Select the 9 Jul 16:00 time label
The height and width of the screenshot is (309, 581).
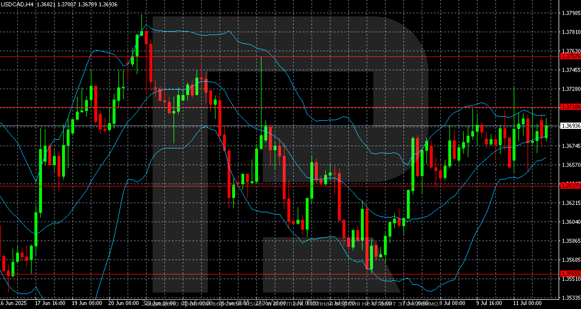(x=491, y=303)
